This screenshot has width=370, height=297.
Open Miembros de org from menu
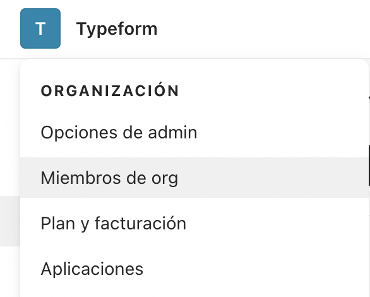(x=194, y=178)
